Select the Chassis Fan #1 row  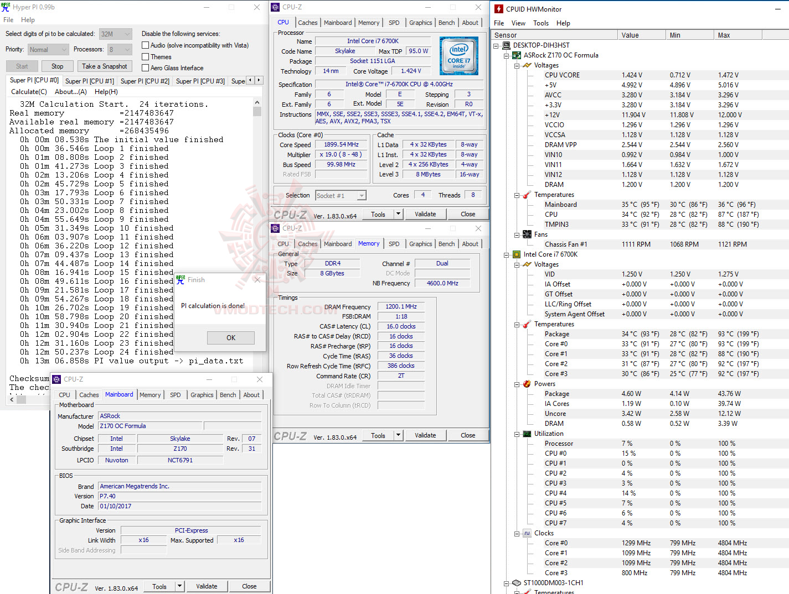(x=640, y=244)
